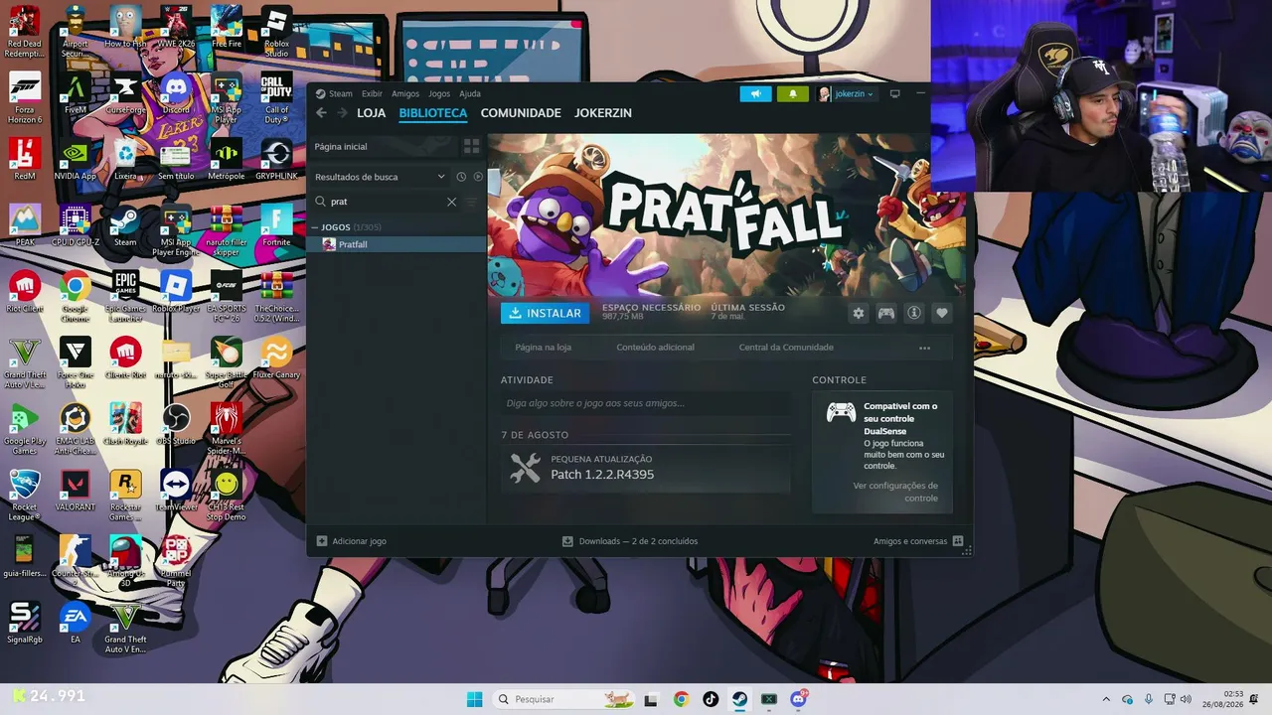
Task: Clear the 'prat' search with X
Action: coord(451,202)
